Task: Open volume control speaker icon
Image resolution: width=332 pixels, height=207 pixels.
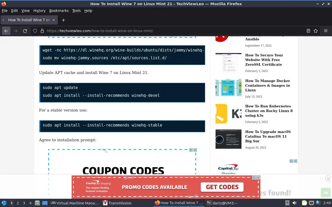Action: pyautogui.click(x=295, y=203)
